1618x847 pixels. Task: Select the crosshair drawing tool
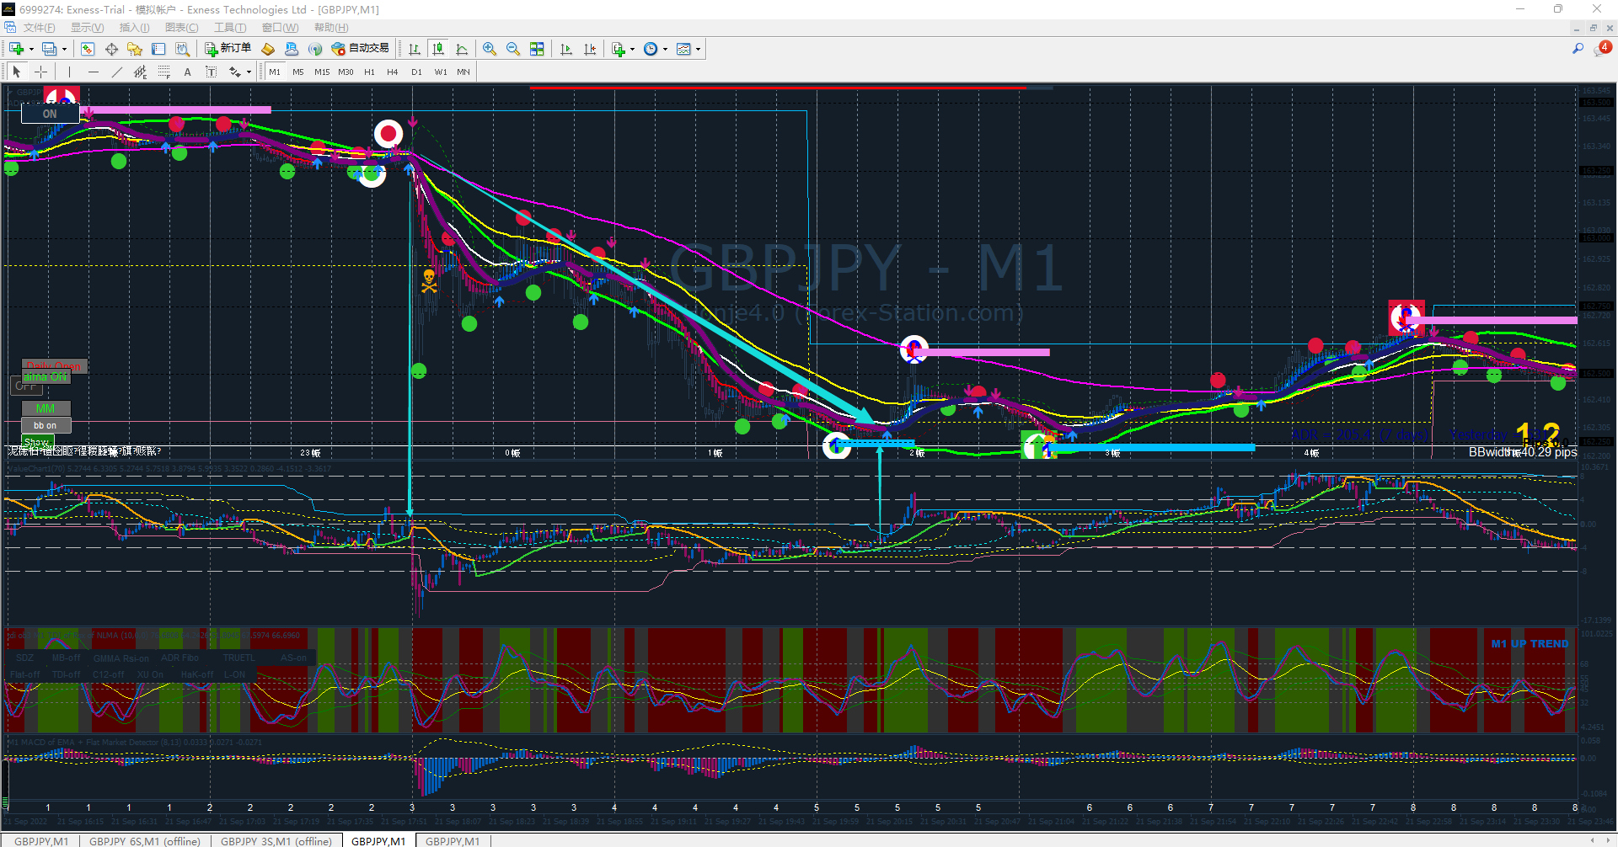[40, 72]
